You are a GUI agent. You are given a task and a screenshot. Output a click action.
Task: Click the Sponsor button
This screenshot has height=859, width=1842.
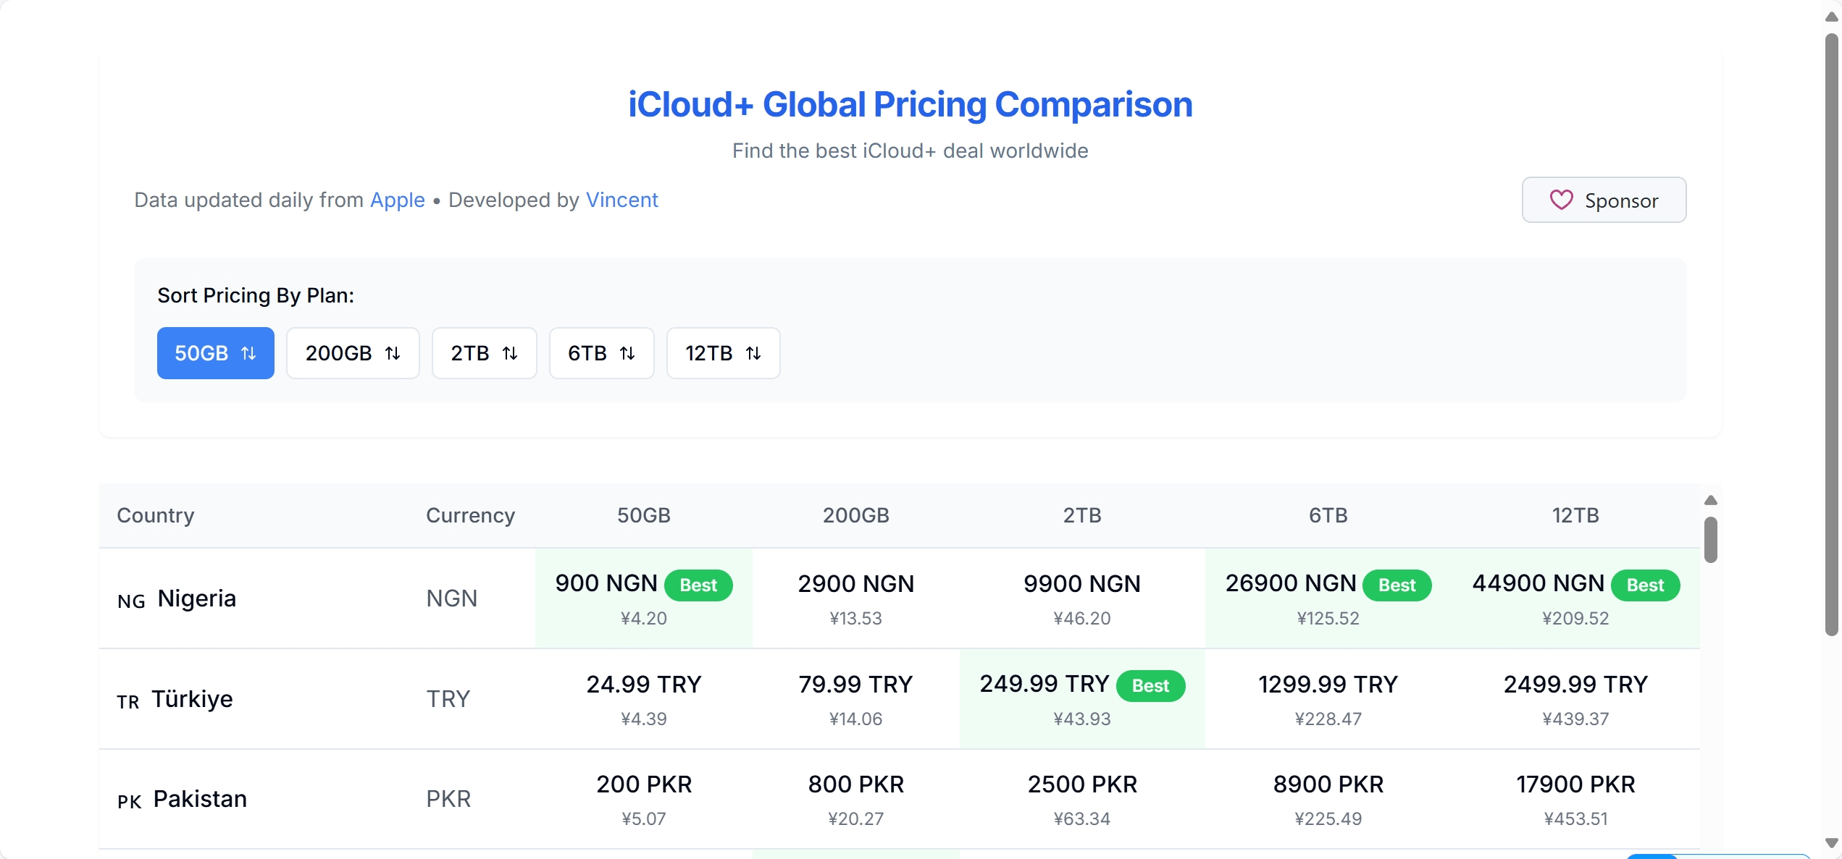click(1604, 200)
